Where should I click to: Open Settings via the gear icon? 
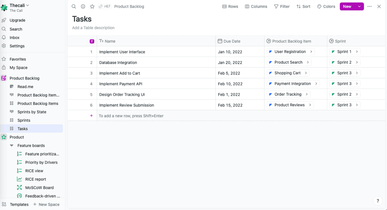4,46
